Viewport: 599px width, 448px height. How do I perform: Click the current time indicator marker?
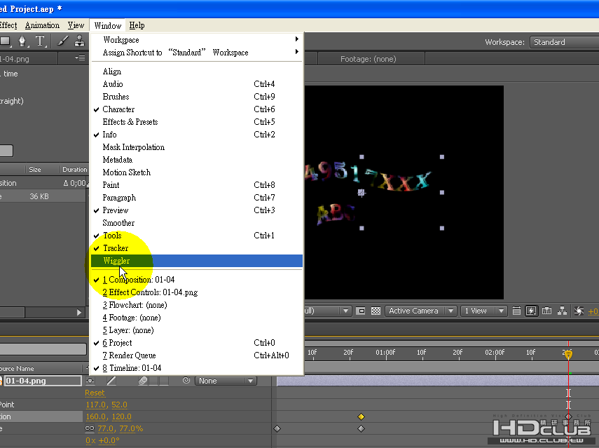click(568, 354)
